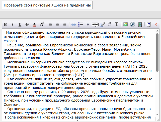Insert a quote with the » icon

point(88,24)
